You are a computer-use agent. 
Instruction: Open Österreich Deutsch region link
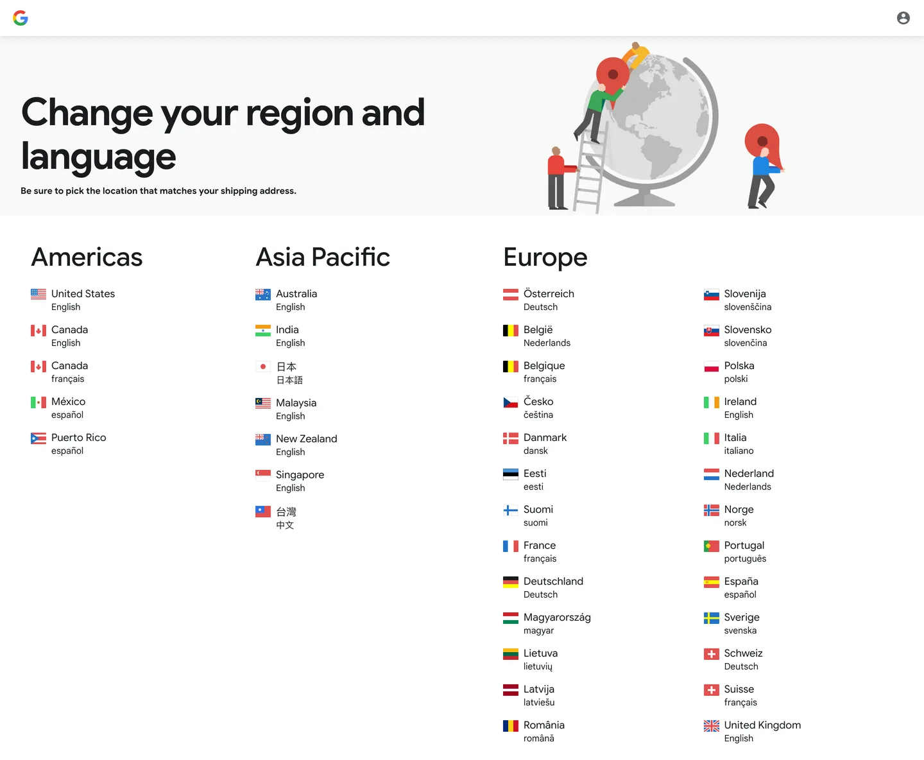click(x=539, y=300)
